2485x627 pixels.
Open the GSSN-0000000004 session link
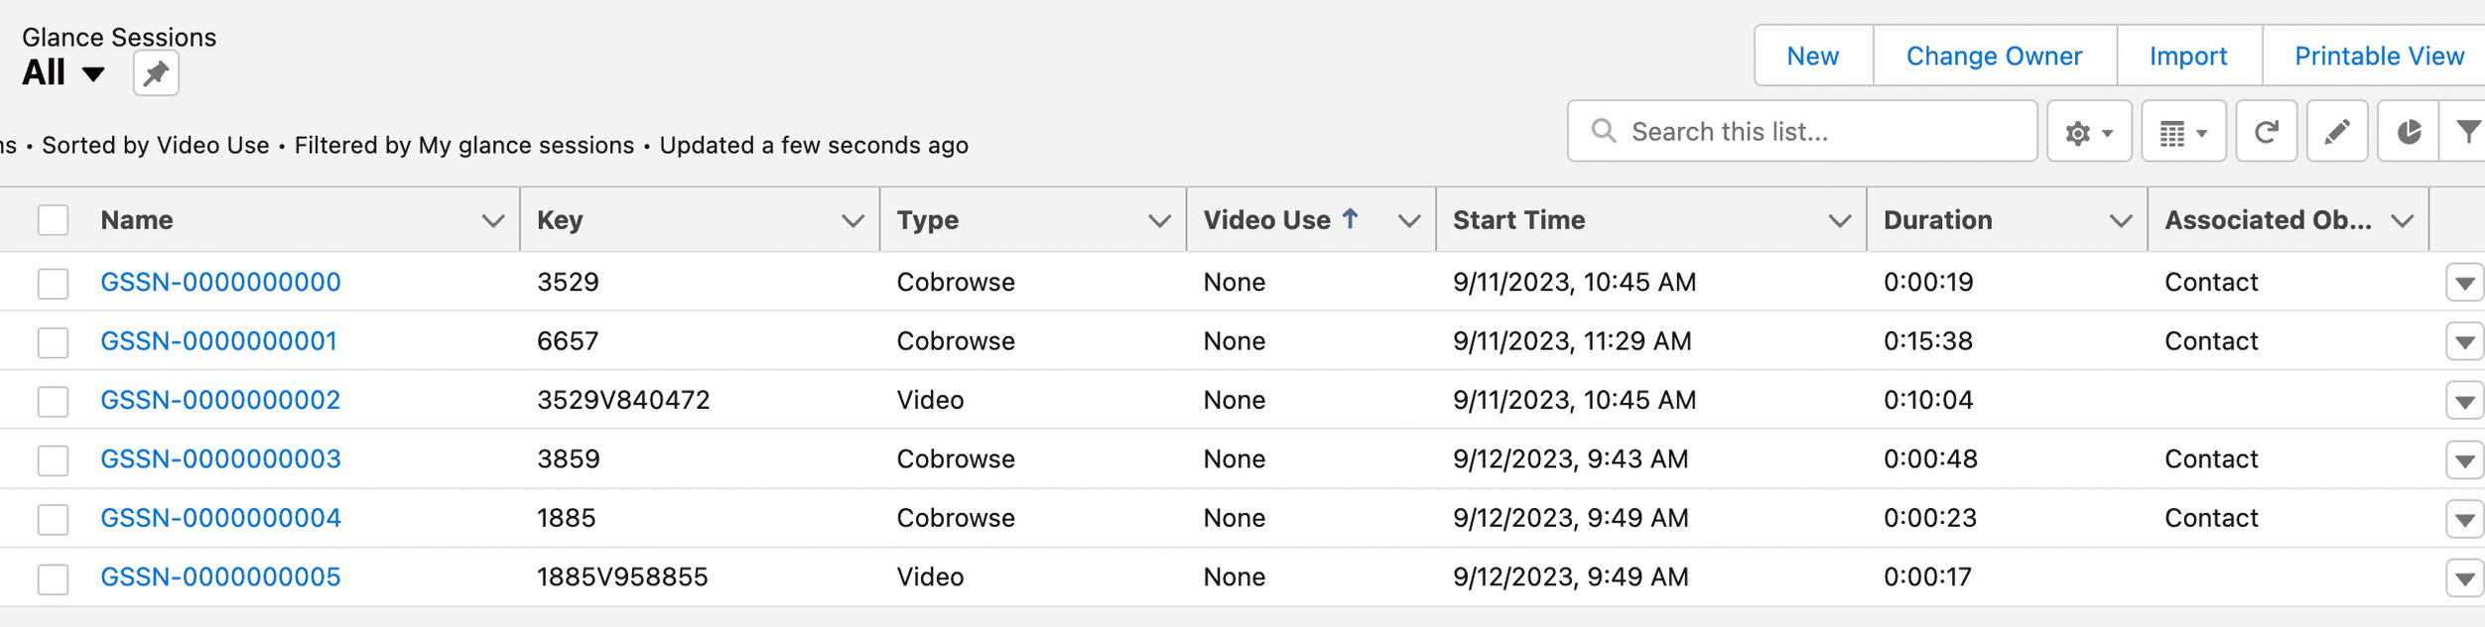pyautogui.click(x=220, y=518)
